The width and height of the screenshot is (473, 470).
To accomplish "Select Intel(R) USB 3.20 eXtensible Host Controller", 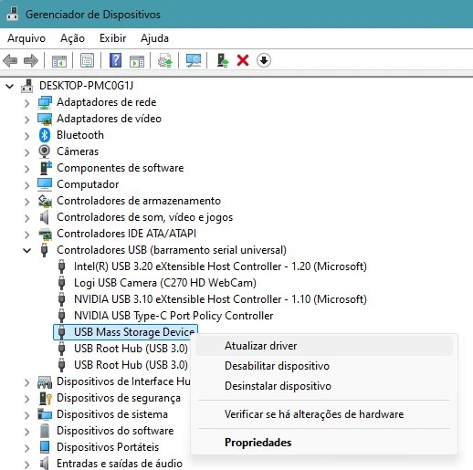I will 220,266.
